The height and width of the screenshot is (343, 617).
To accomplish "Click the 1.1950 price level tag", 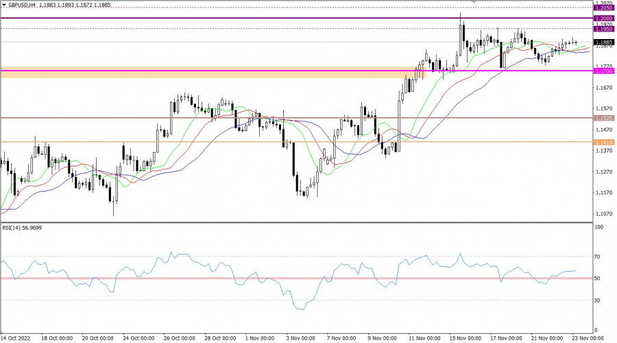I will [x=604, y=29].
